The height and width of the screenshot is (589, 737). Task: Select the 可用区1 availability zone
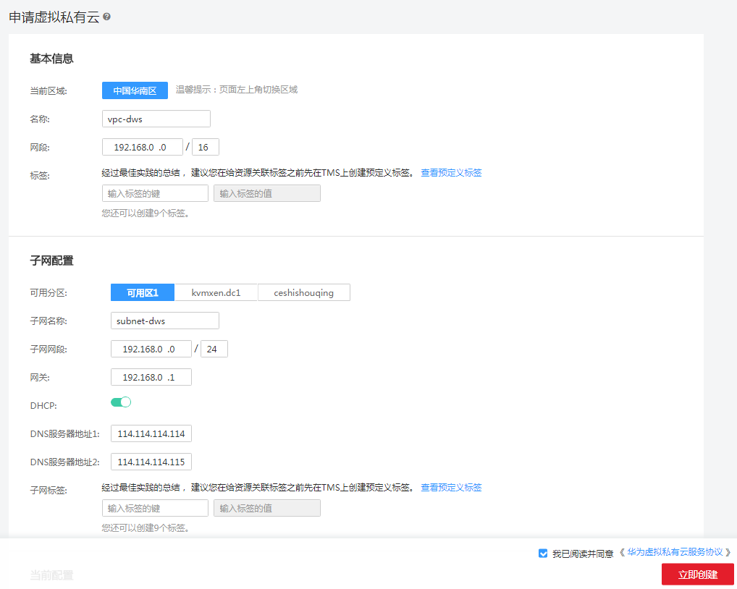(142, 292)
